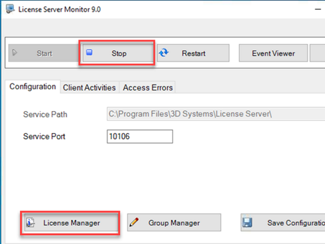Click the Group Manager pencil icon
This screenshot has height=244, width=325.
(134, 222)
